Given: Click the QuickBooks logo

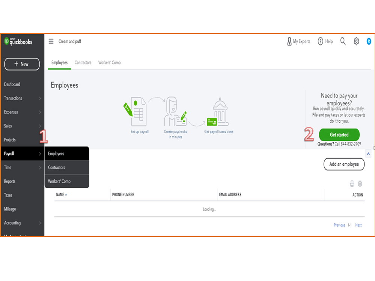Looking at the screenshot, I should pyautogui.click(x=18, y=42).
